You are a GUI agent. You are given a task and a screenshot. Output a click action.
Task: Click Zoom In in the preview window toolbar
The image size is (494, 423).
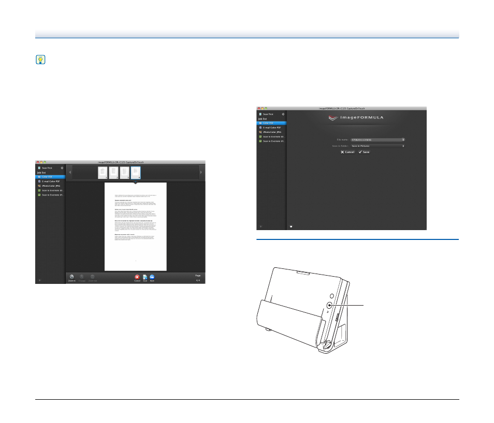[x=72, y=278]
